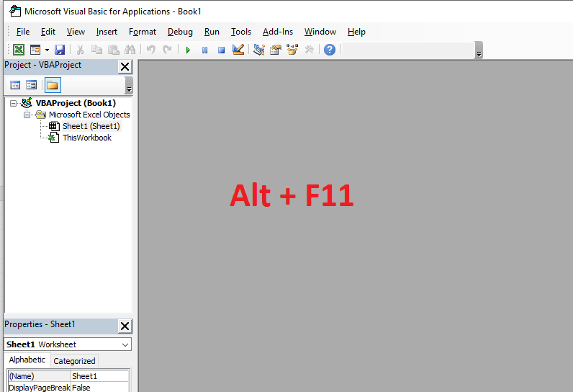Open the View menu
The width and height of the screenshot is (573, 392).
click(76, 32)
